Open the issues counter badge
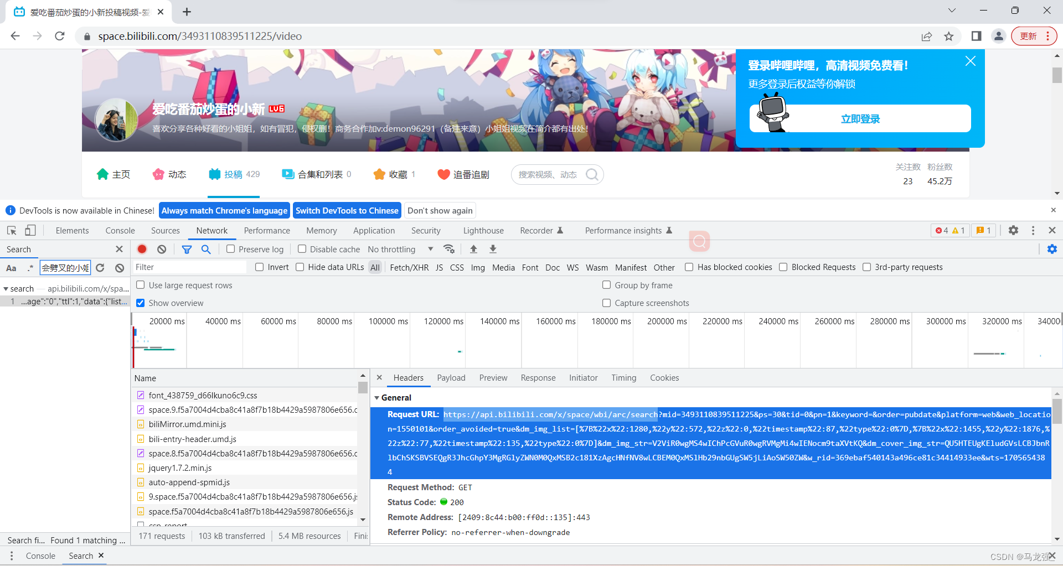Screen dimensions: 1063x566 coord(984,231)
